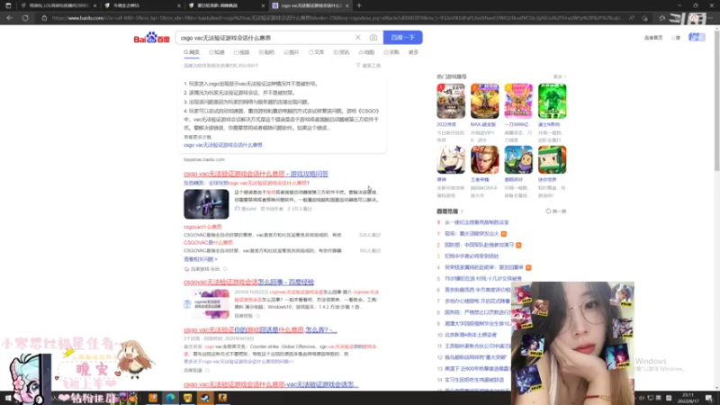Open the 香肠派对 game icon
Image resolution: width=720 pixels, height=405 pixels.
tap(518, 160)
